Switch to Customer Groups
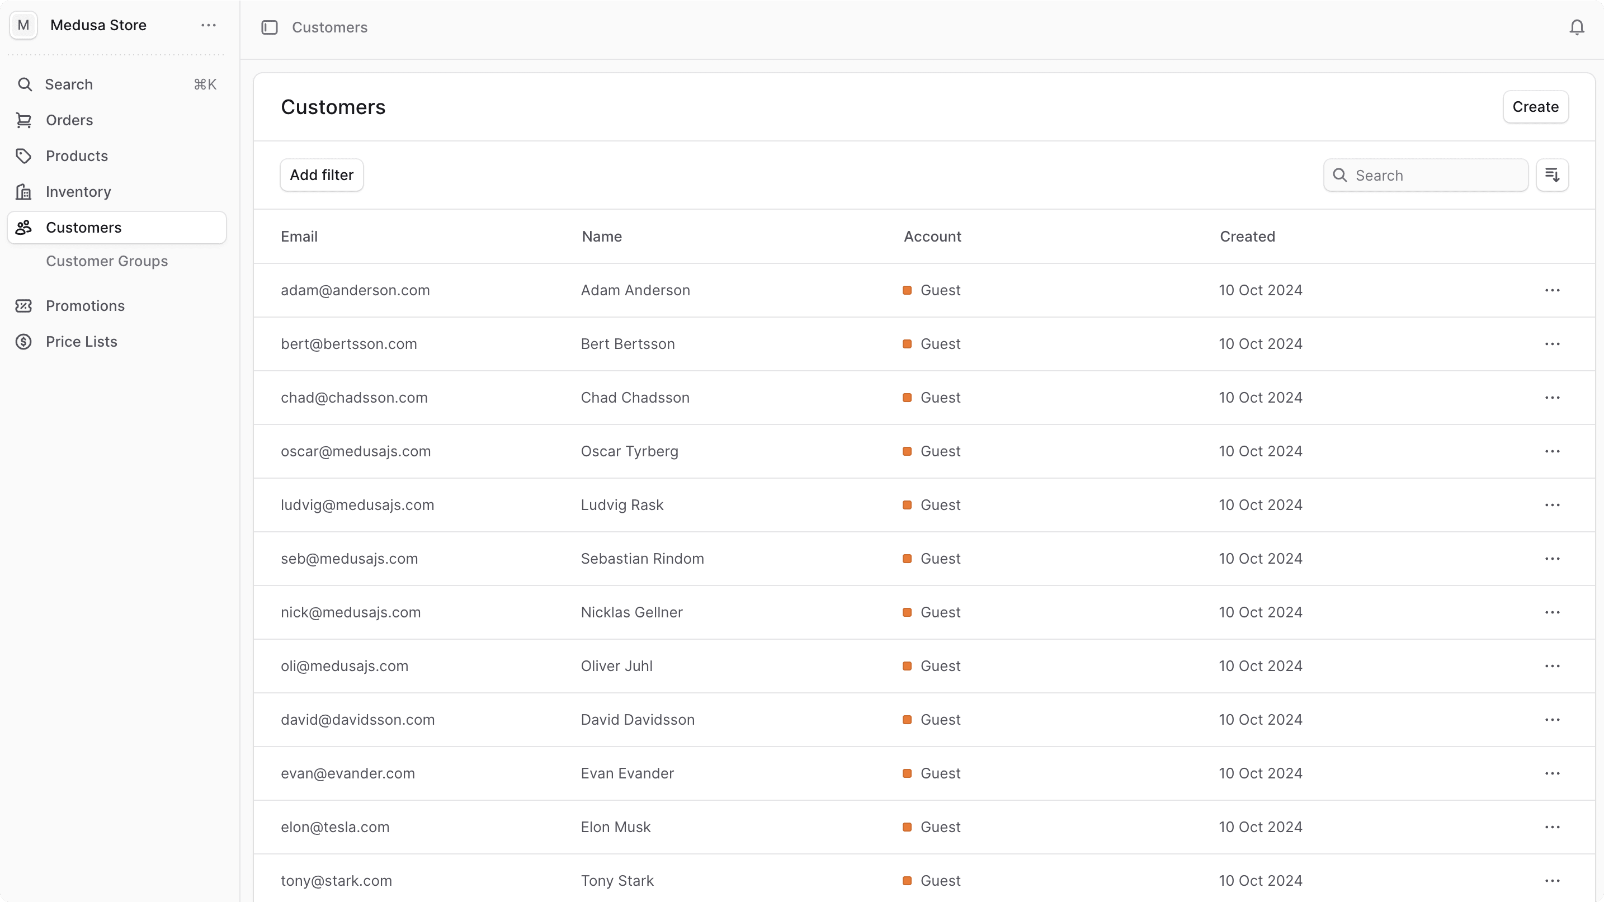The width and height of the screenshot is (1604, 902). click(x=107, y=261)
